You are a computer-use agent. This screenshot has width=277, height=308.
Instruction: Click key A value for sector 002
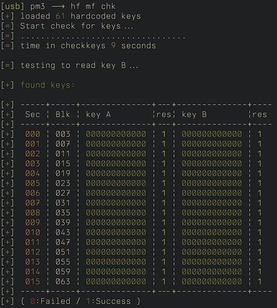[116, 154]
